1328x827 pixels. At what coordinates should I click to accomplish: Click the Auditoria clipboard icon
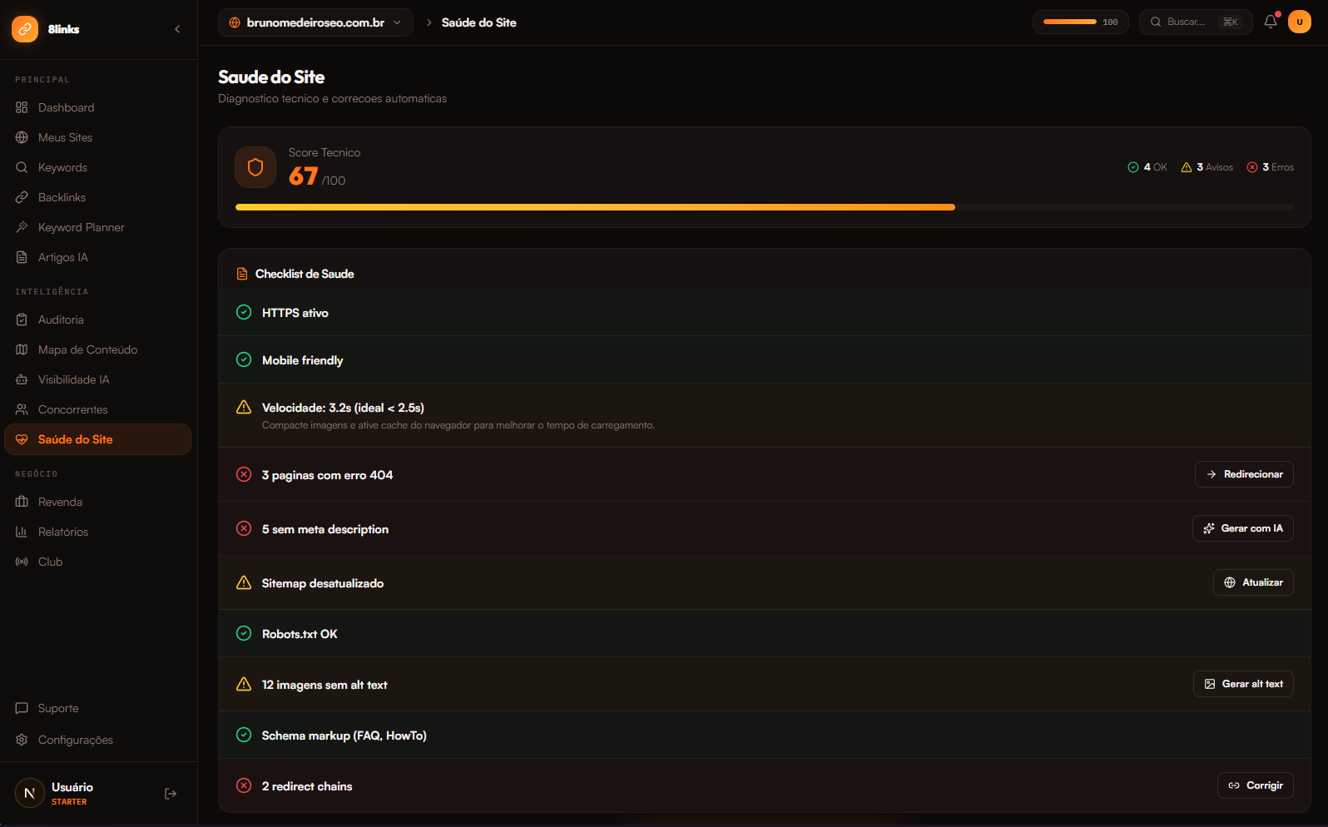(x=22, y=319)
